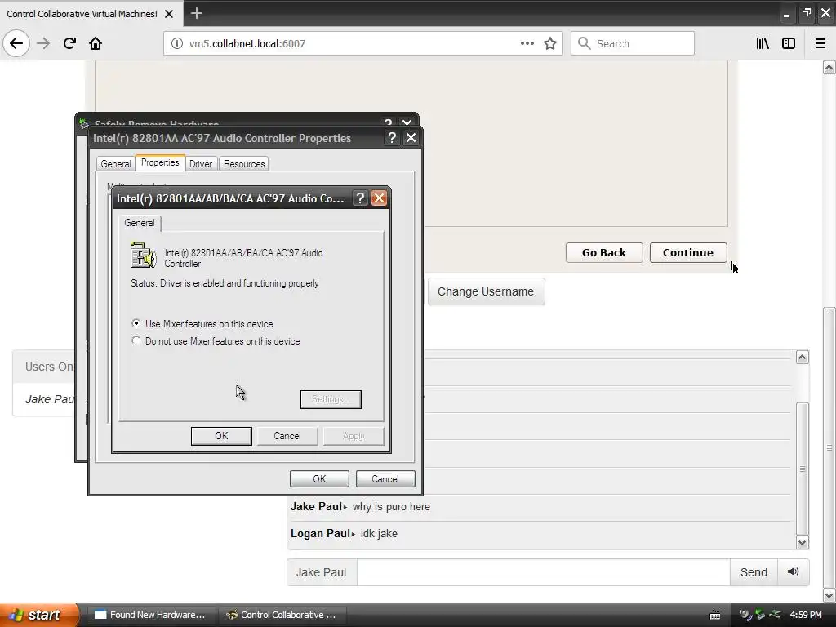836x627 pixels.
Task: Bookmark this page with the star
Action: 550,43
